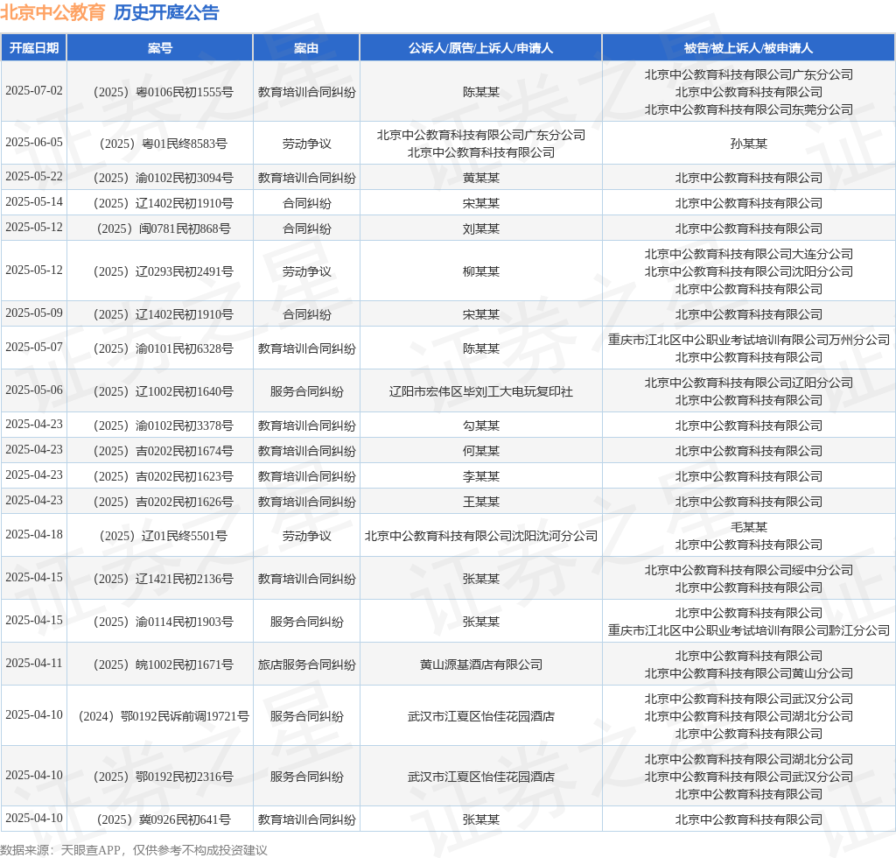Click plaintiff 勾某某
The width and height of the screenshot is (896, 858).
[481, 425]
